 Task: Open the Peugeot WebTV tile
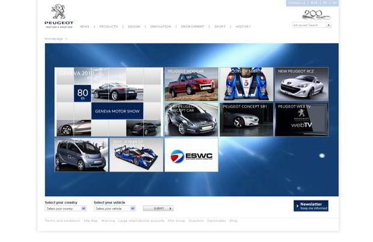pos(301,119)
